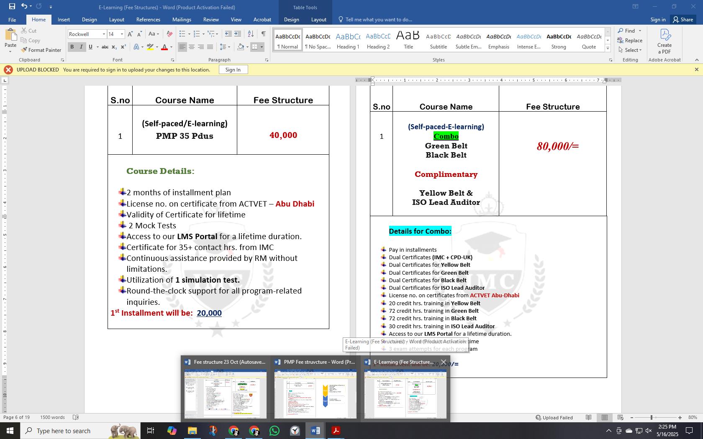Image resolution: width=703 pixels, height=439 pixels.
Task: Dismiss the upload blocked message bar
Action: pos(696,69)
